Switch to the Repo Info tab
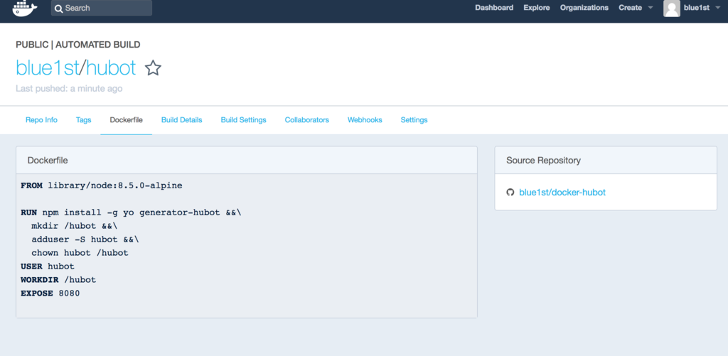The image size is (728, 356). (41, 120)
